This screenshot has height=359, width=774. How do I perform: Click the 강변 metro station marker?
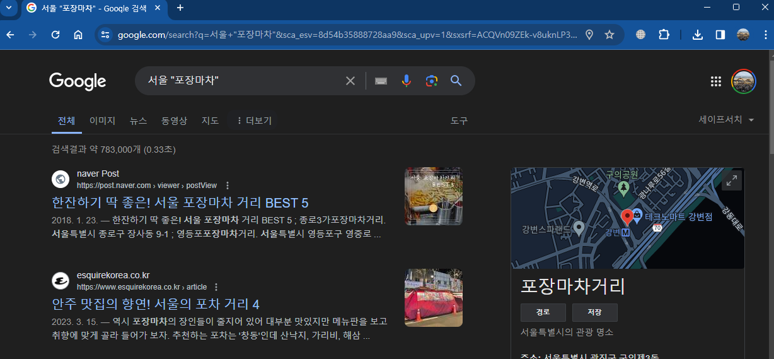point(626,233)
